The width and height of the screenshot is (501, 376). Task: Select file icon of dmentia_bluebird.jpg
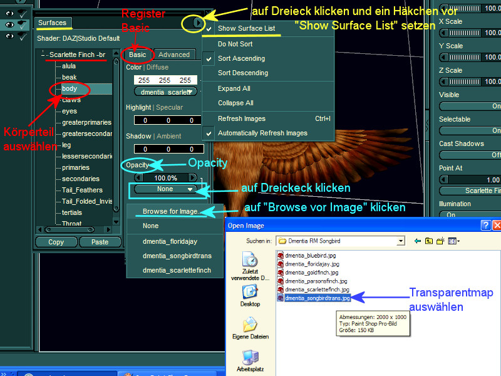pyautogui.click(x=281, y=256)
